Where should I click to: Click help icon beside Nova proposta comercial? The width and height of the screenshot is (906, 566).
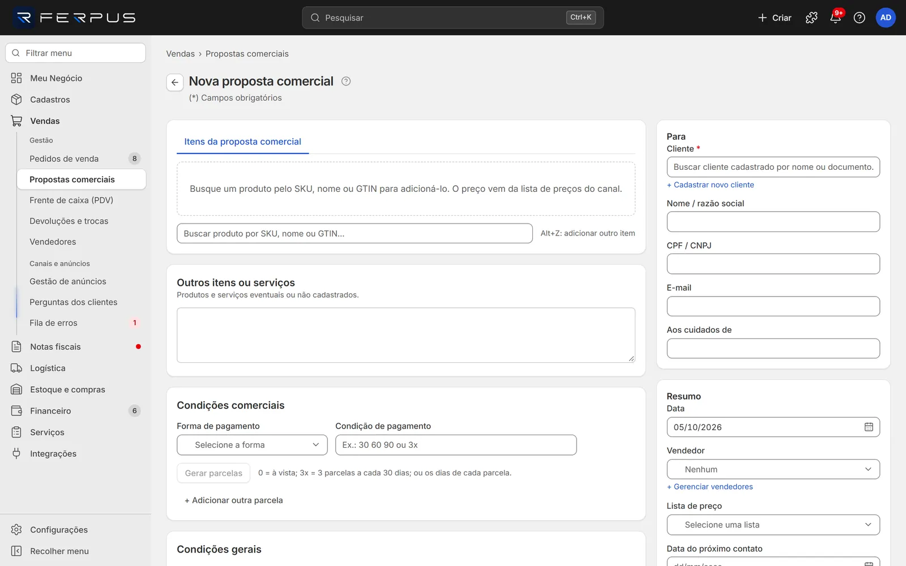pyautogui.click(x=346, y=81)
